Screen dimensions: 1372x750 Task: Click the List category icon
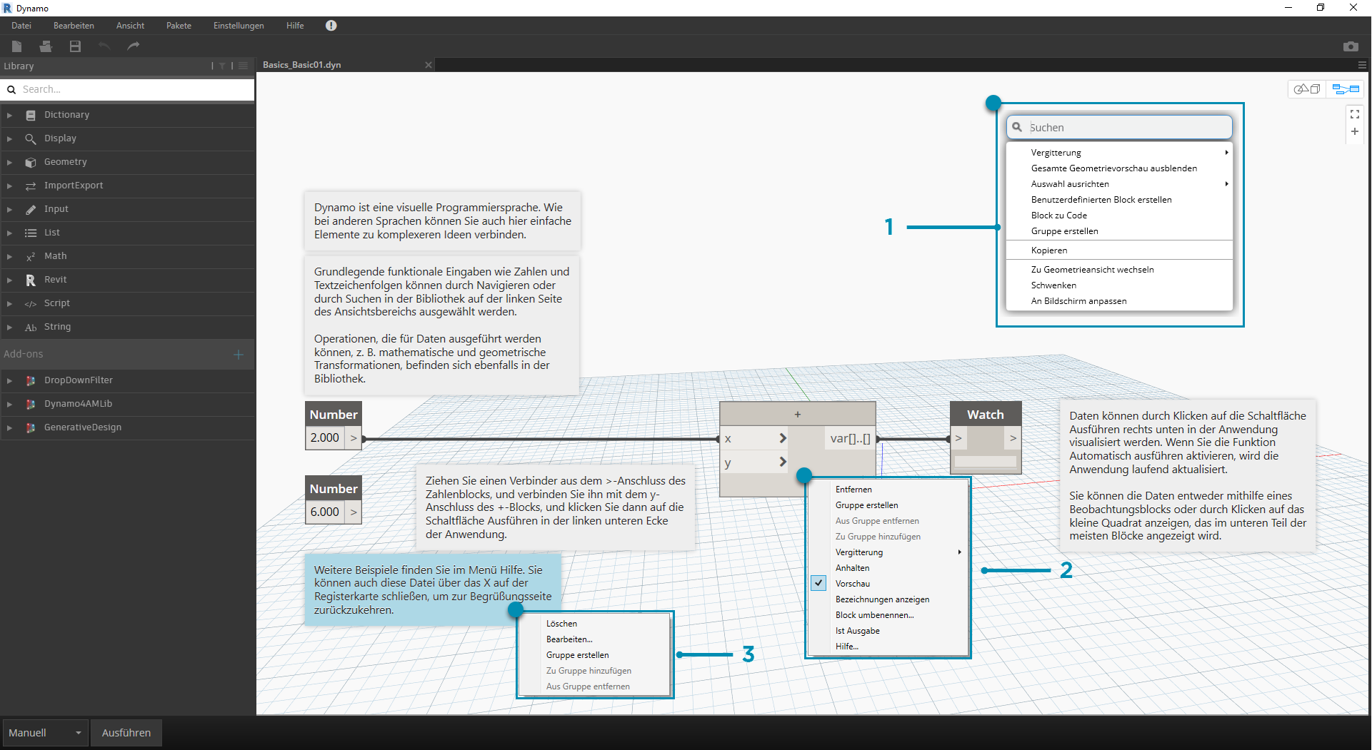(x=31, y=233)
